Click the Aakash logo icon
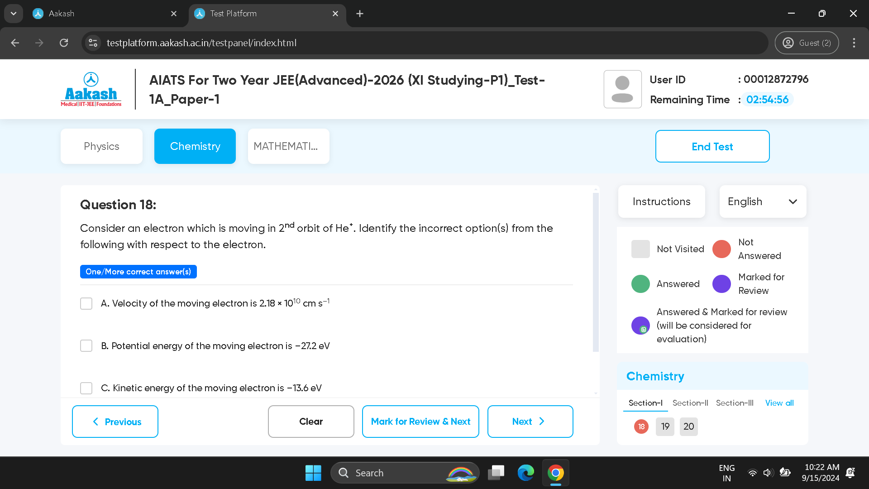Image resolution: width=869 pixels, height=489 pixels. 91,79
